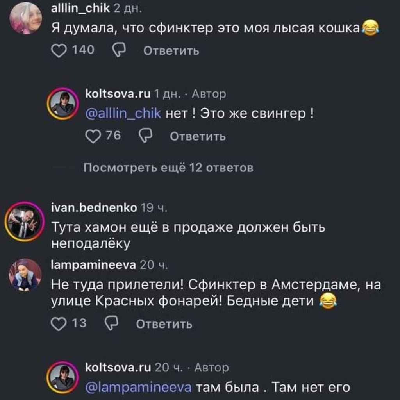Reply to lampamineeva via 'Ответить'

[164, 324]
